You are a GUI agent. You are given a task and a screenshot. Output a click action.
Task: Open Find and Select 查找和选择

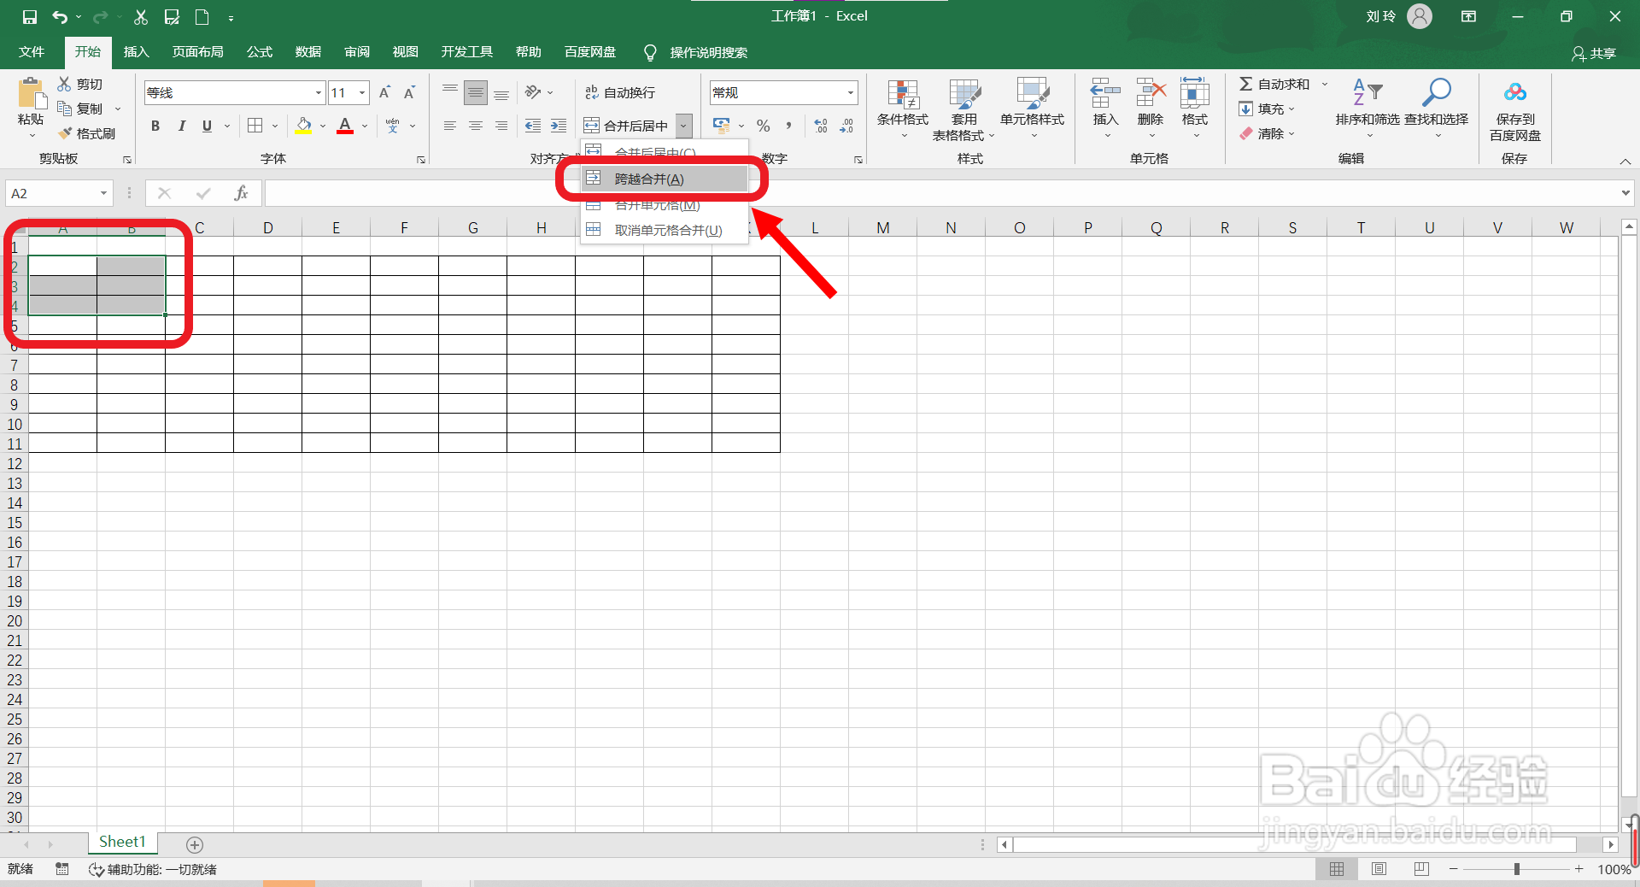point(1437,109)
